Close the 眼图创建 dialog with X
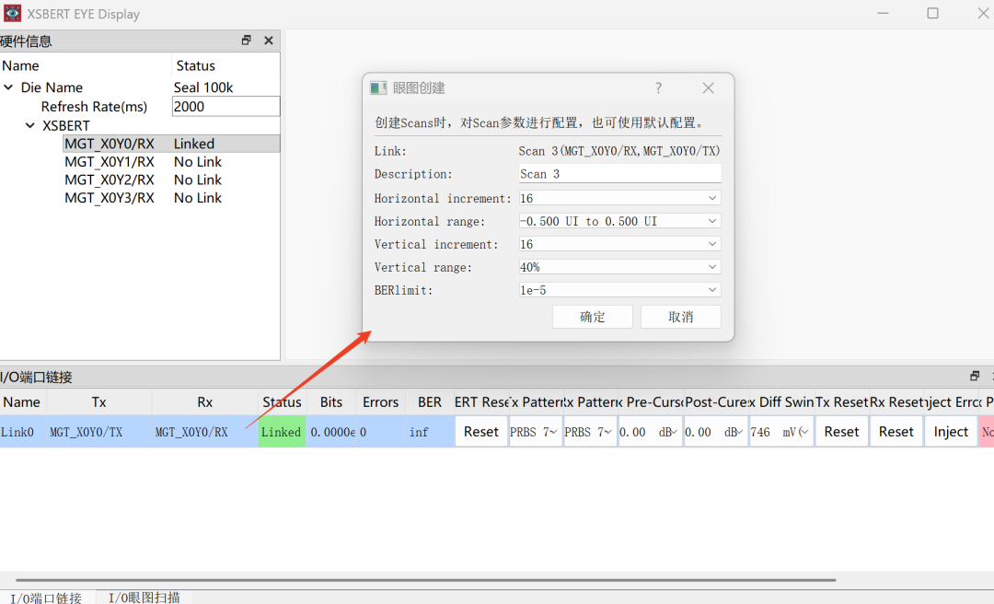The width and height of the screenshot is (994, 604). point(708,88)
